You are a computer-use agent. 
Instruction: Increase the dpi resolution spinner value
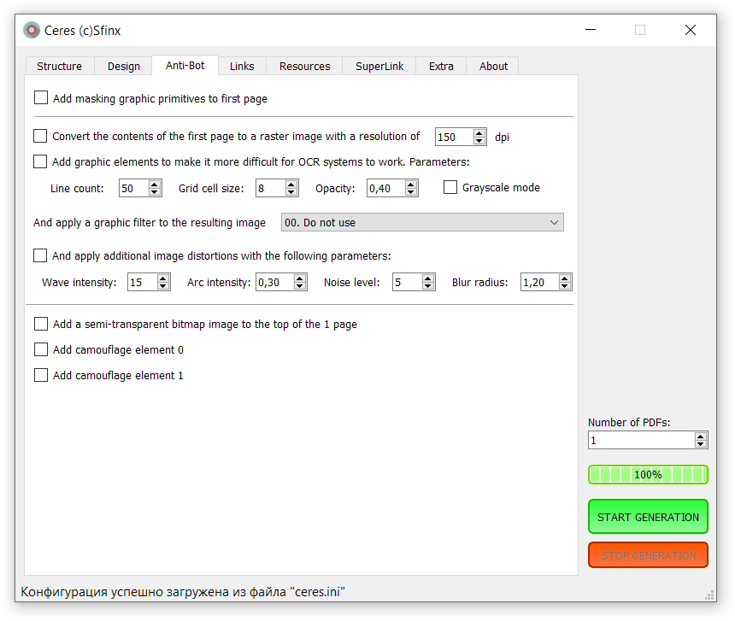[479, 132]
